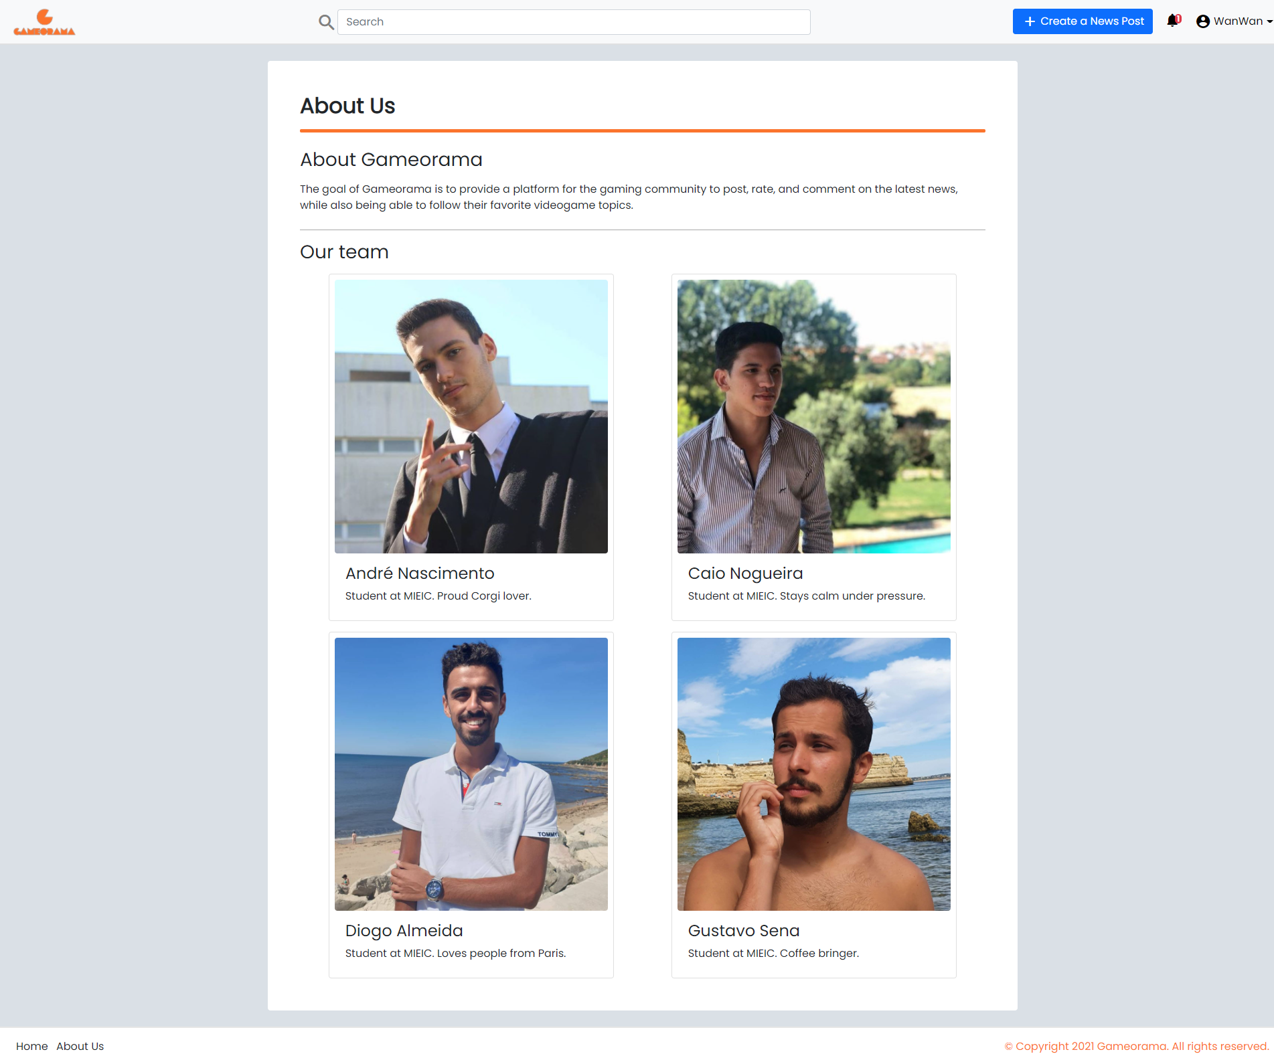Select André Nascimento's photo
This screenshot has width=1274, height=1060.
tap(471, 416)
